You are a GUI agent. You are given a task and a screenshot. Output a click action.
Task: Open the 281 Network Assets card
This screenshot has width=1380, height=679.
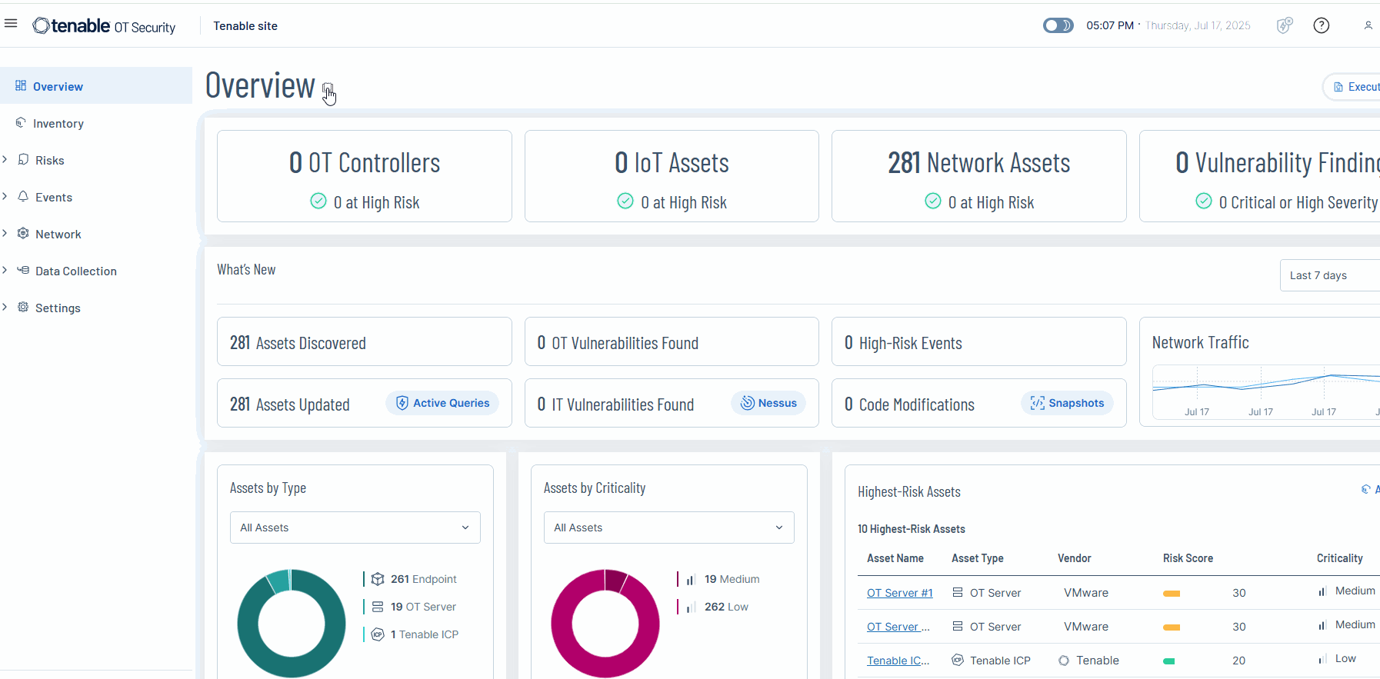[x=978, y=176]
